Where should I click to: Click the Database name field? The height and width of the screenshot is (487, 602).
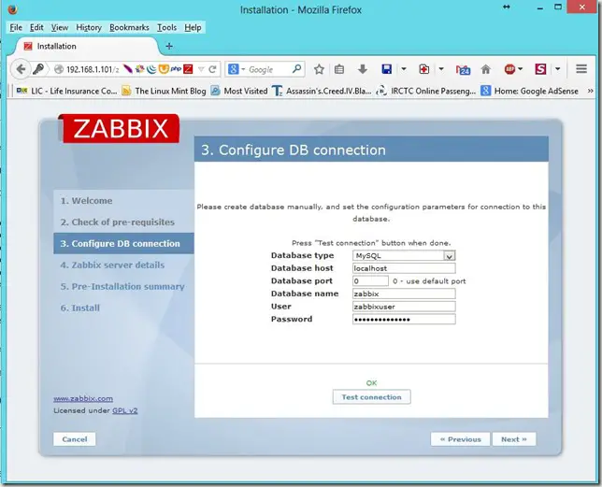coord(404,294)
